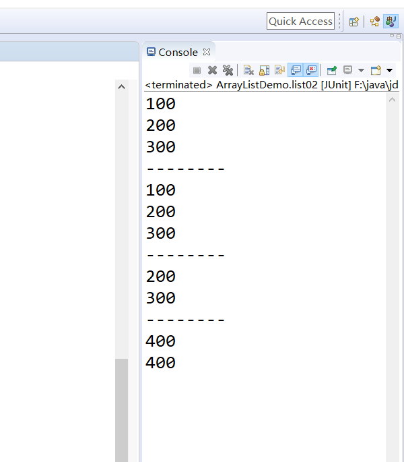Click the last 400 output line
404x462 pixels.
pyautogui.click(x=161, y=363)
